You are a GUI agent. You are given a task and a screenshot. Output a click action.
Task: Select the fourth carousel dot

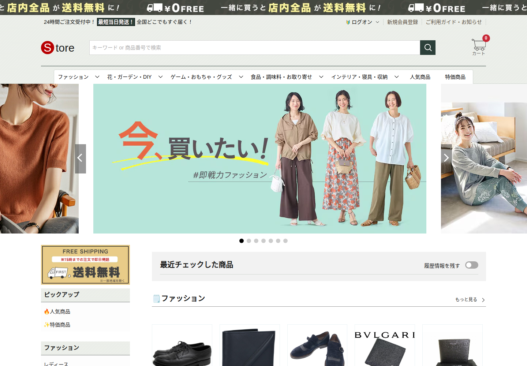[263, 241]
